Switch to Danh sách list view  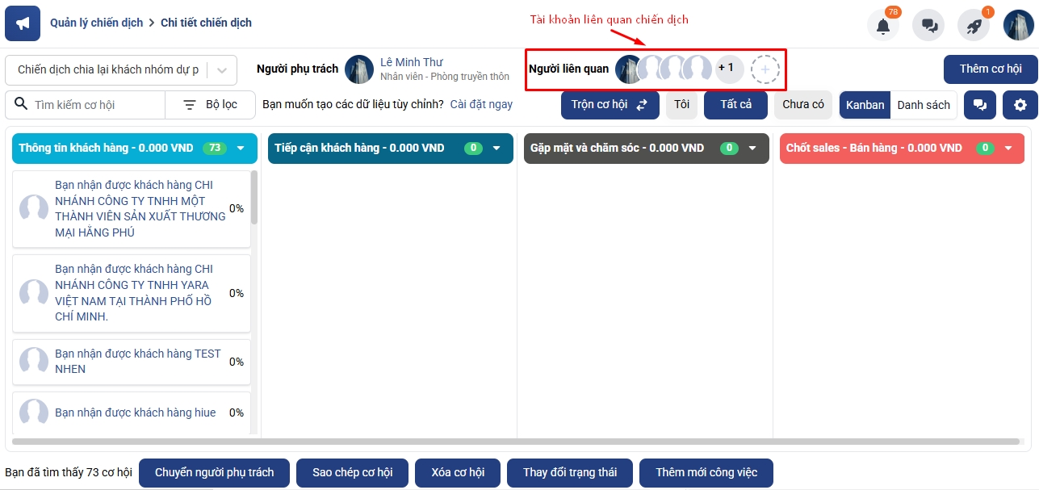(x=924, y=105)
